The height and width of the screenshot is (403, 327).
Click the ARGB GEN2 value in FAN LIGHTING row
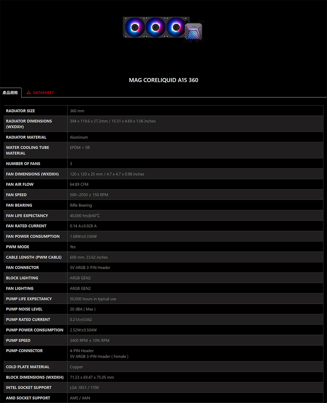[x=80, y=289]
